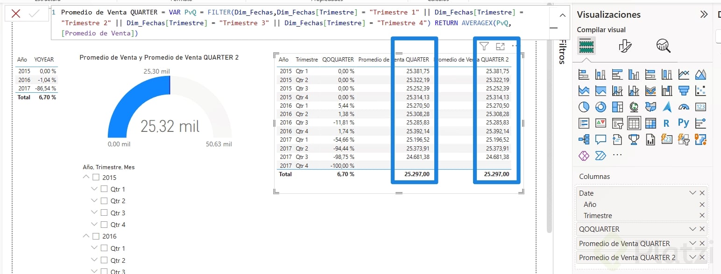Check Qtr 1 under 2016

pyautogui.click(x=105, y=248)
